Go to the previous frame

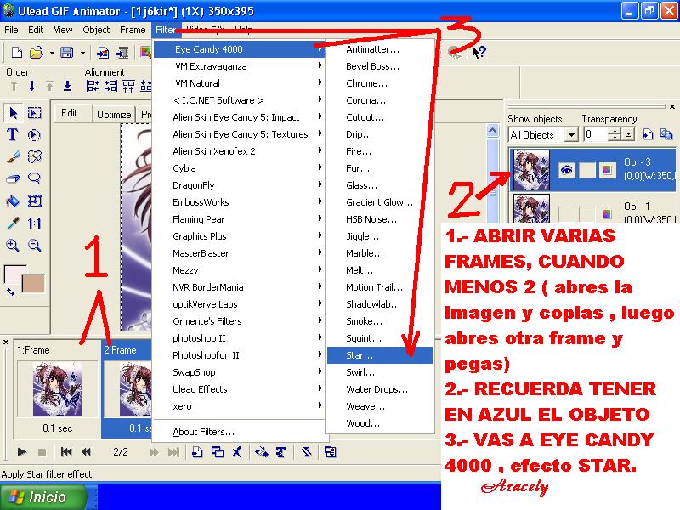tap(86, 452)
